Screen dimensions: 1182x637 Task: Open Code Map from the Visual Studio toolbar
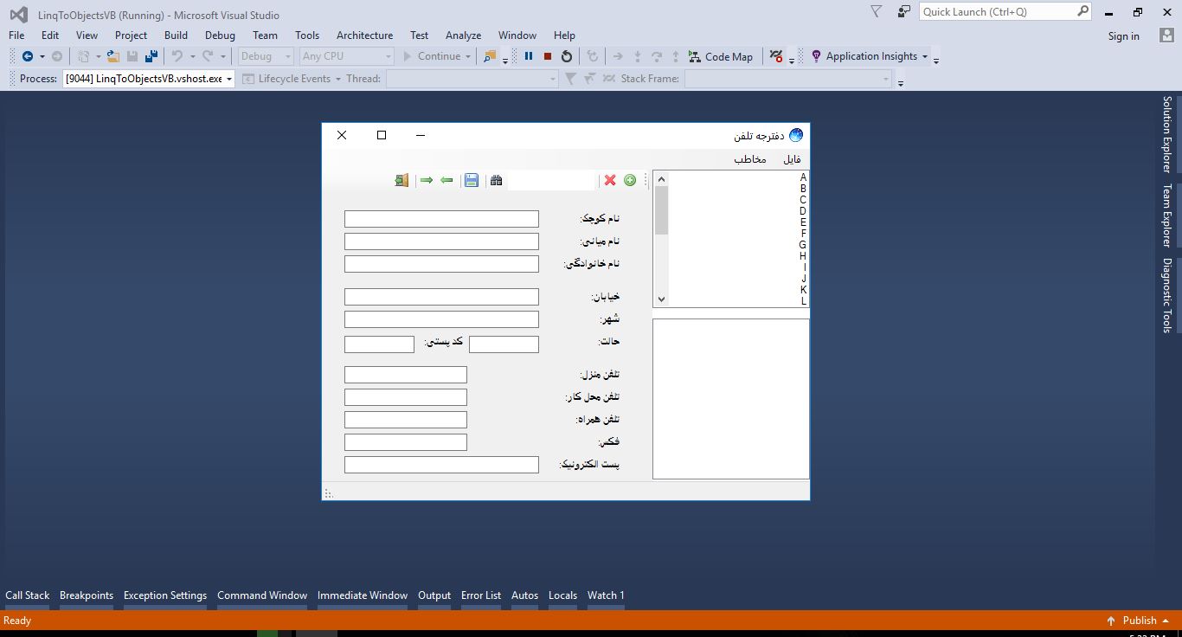(x=722, y=56)
